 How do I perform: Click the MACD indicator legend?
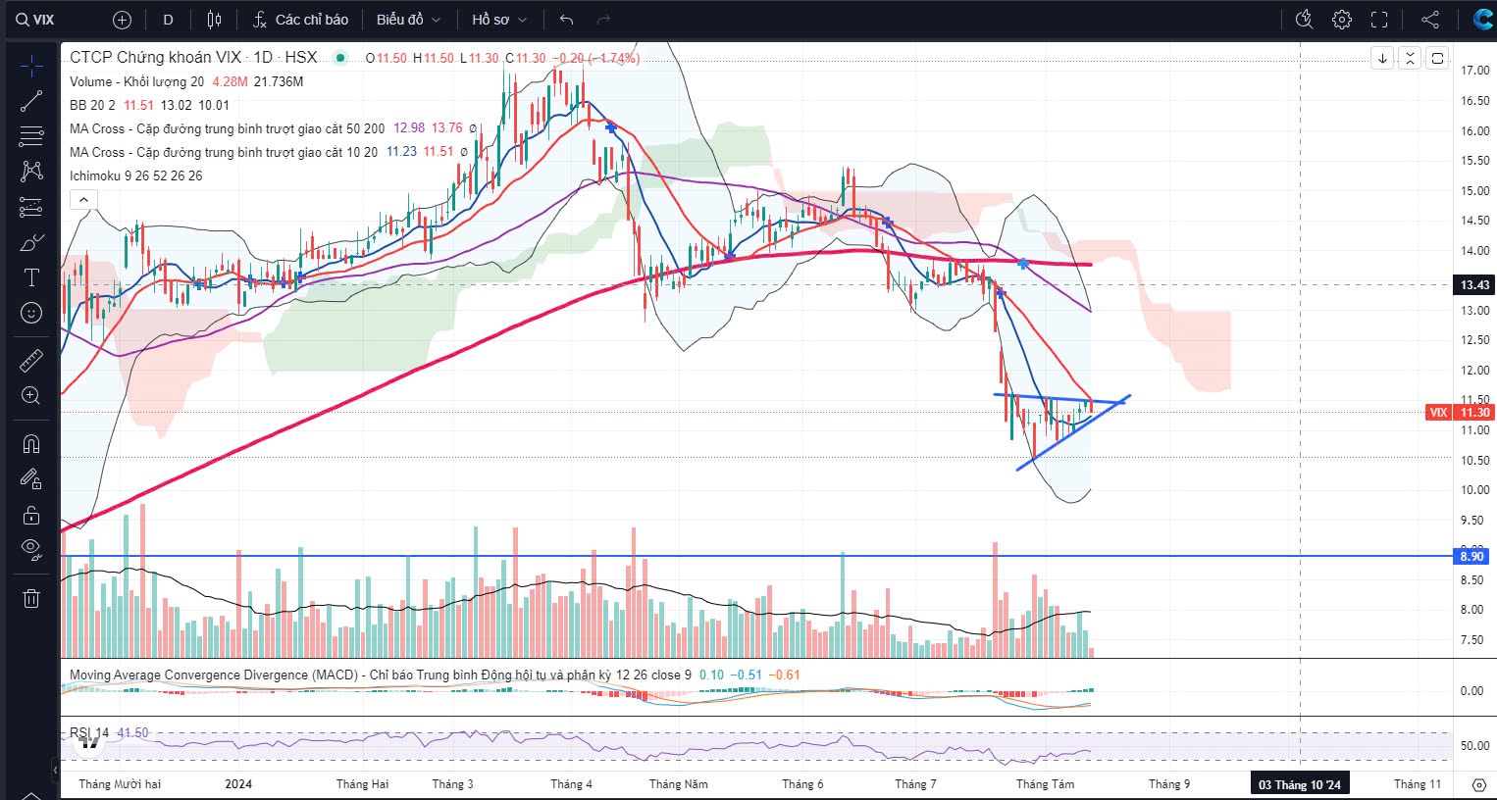tap(380, 675)
